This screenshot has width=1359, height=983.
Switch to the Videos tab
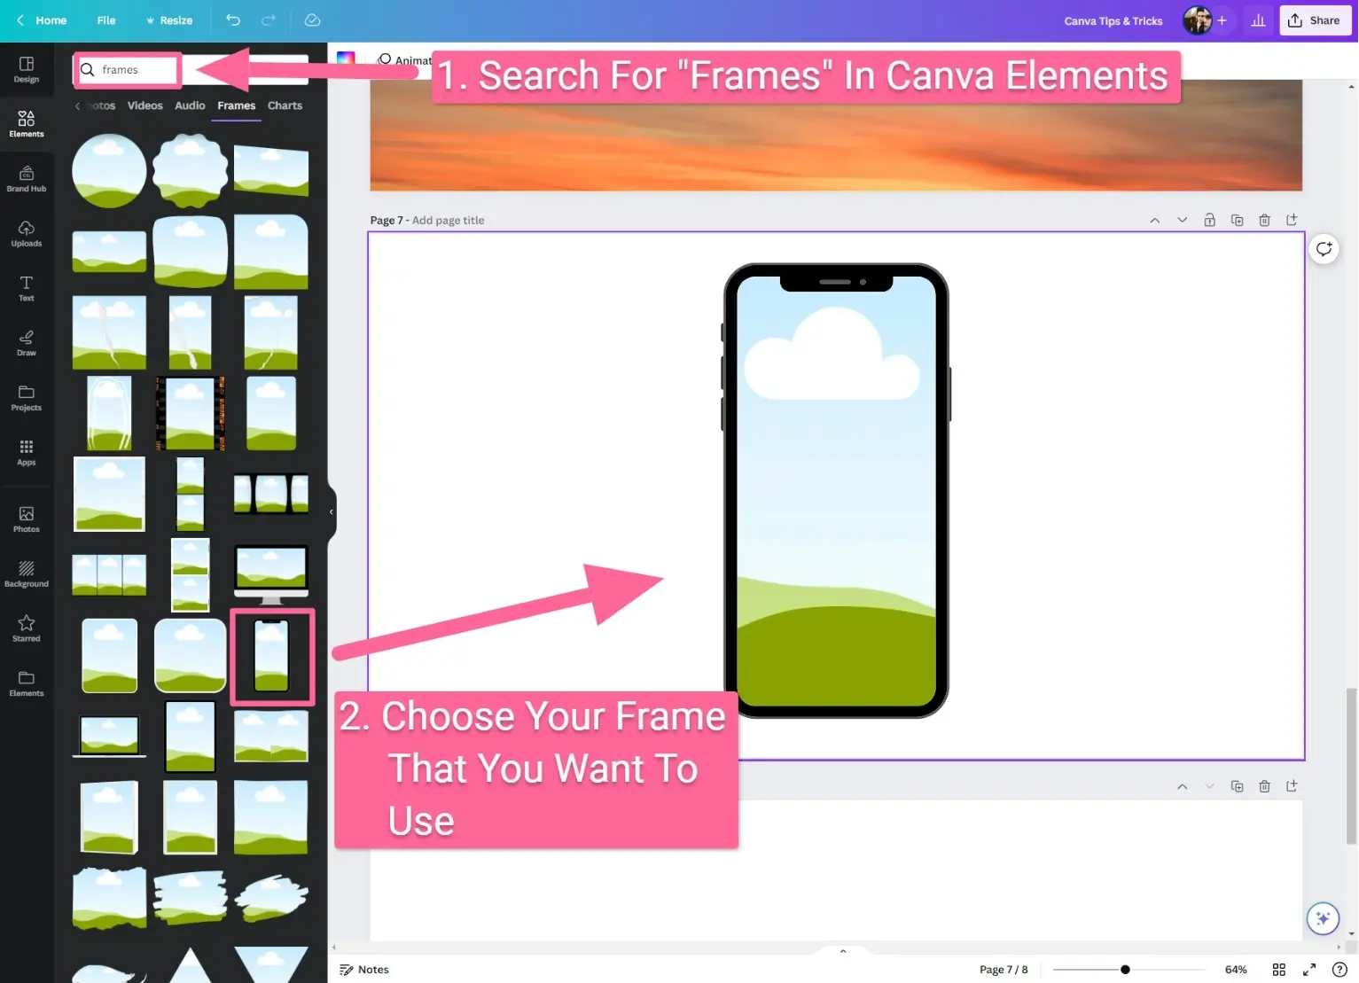(x=144, y=105)
